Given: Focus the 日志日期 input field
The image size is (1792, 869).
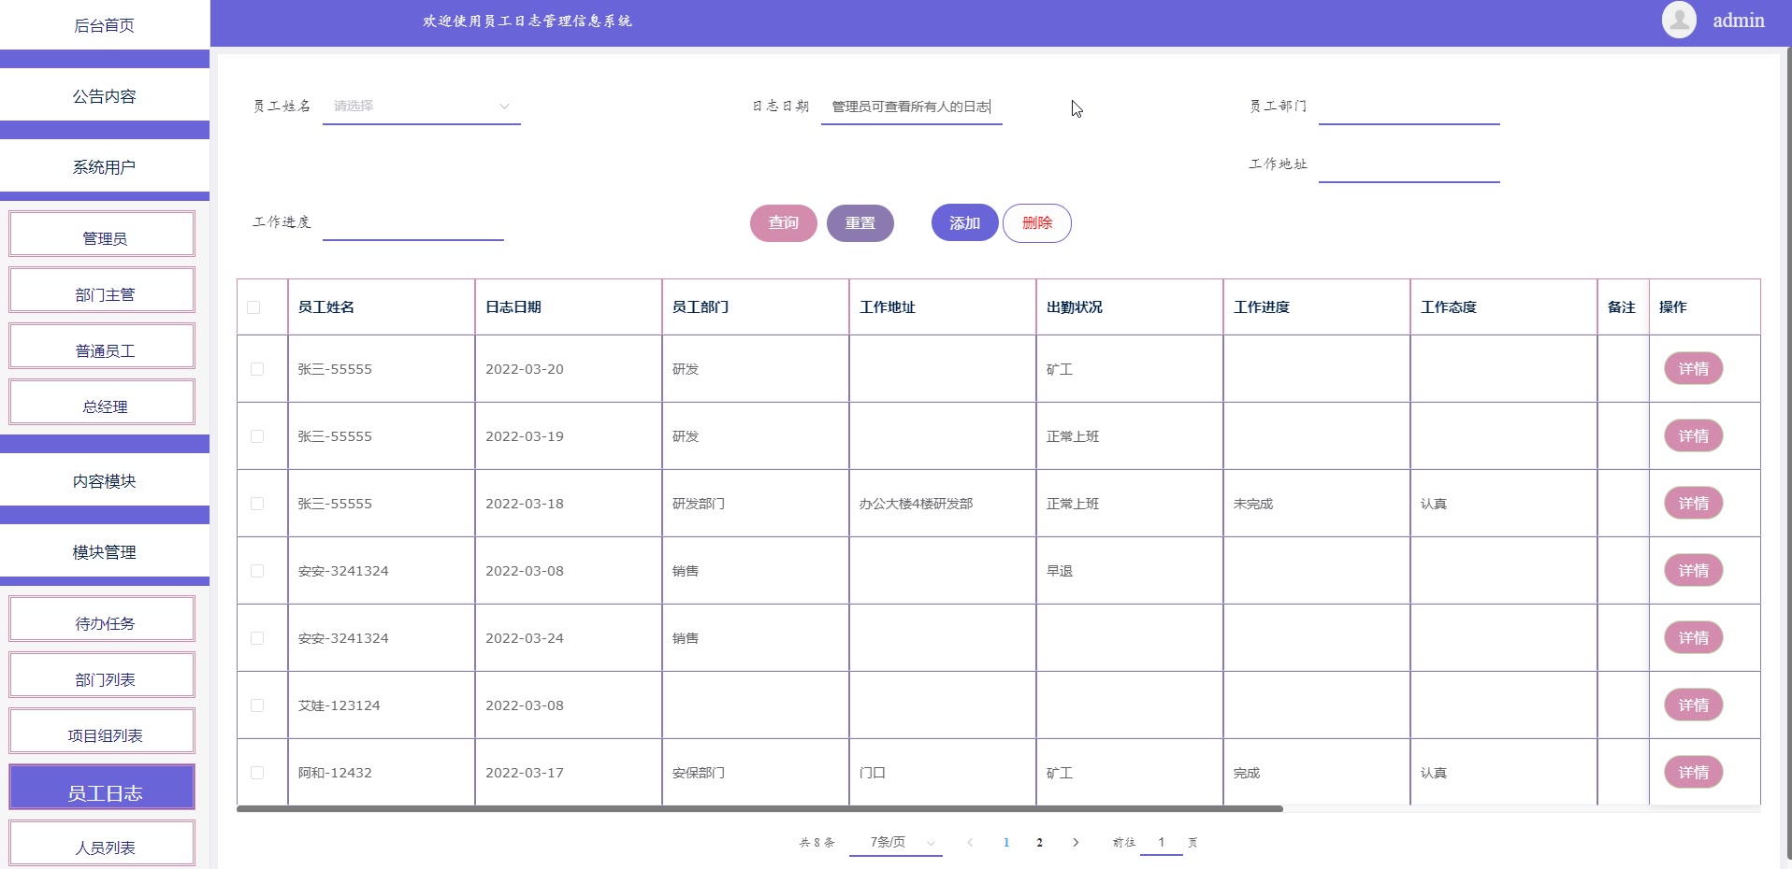Looking at the screenshot, I should 912,107.
